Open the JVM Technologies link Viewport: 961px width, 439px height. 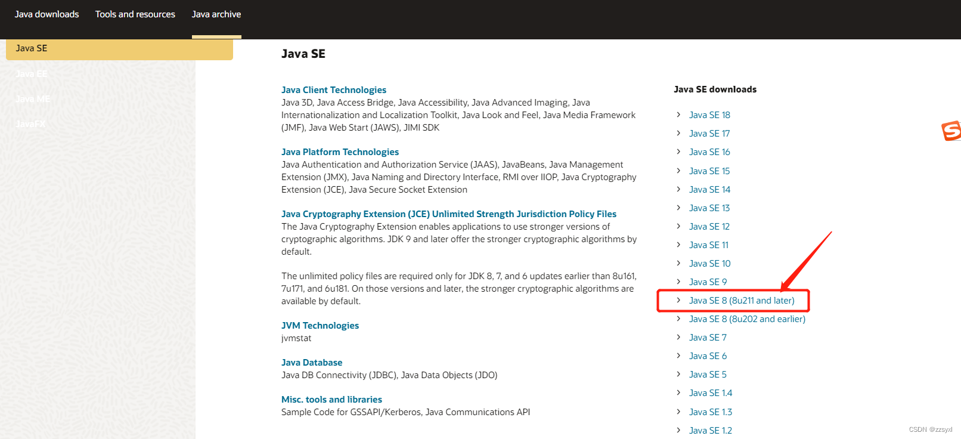click(320, 326)
